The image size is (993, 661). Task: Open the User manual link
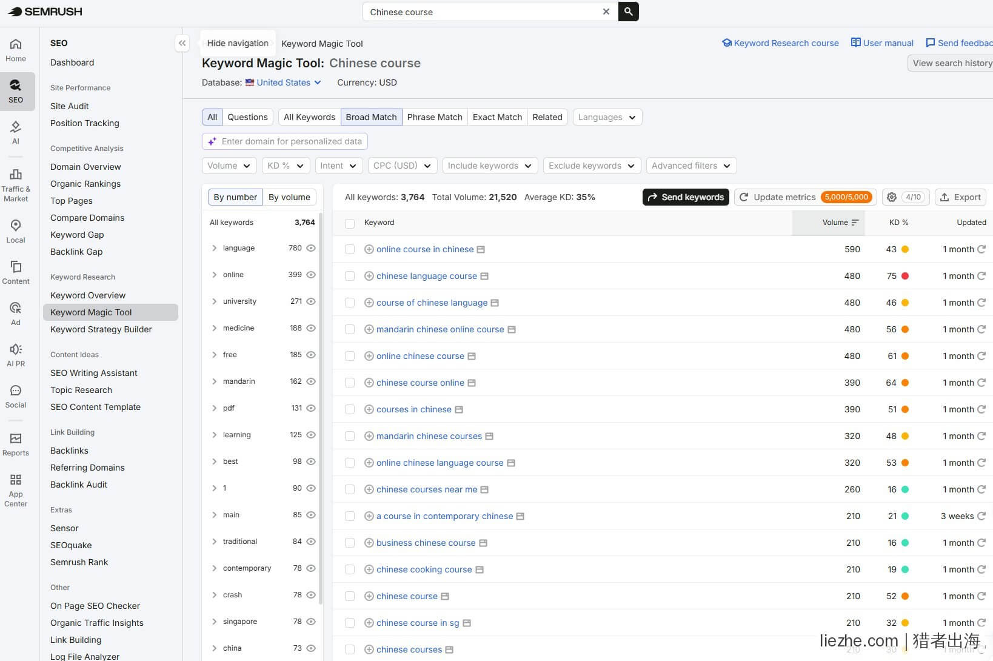coord(882,43)
